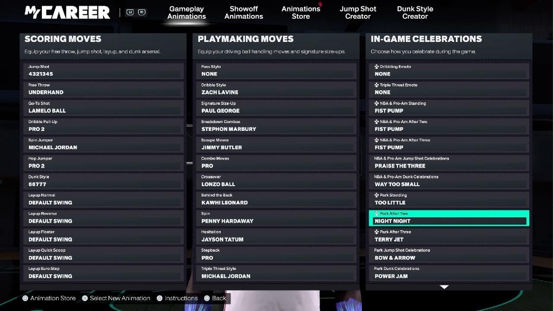Select the Layup Floater Default Swing slot

point(104,236)
